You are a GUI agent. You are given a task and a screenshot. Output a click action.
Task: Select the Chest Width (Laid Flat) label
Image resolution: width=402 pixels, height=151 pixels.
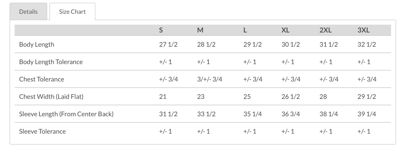[x=51, y=97]
